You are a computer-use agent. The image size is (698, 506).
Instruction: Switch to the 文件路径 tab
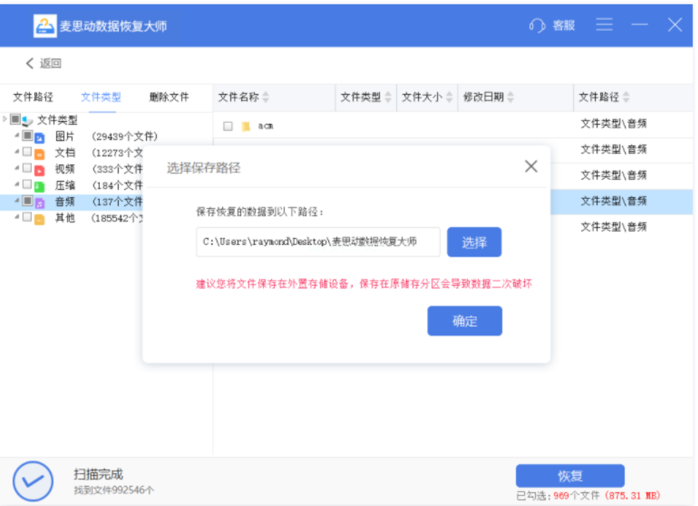tap(33, 97)
